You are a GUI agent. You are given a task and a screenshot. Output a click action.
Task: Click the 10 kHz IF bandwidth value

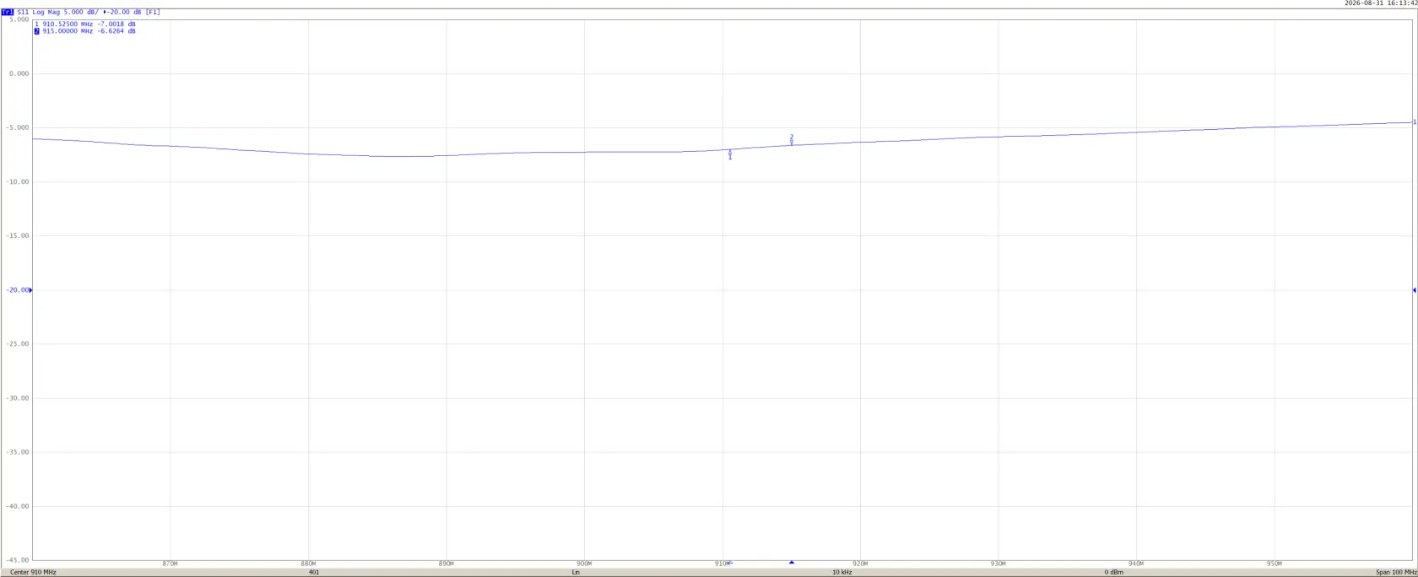point(842,572)
